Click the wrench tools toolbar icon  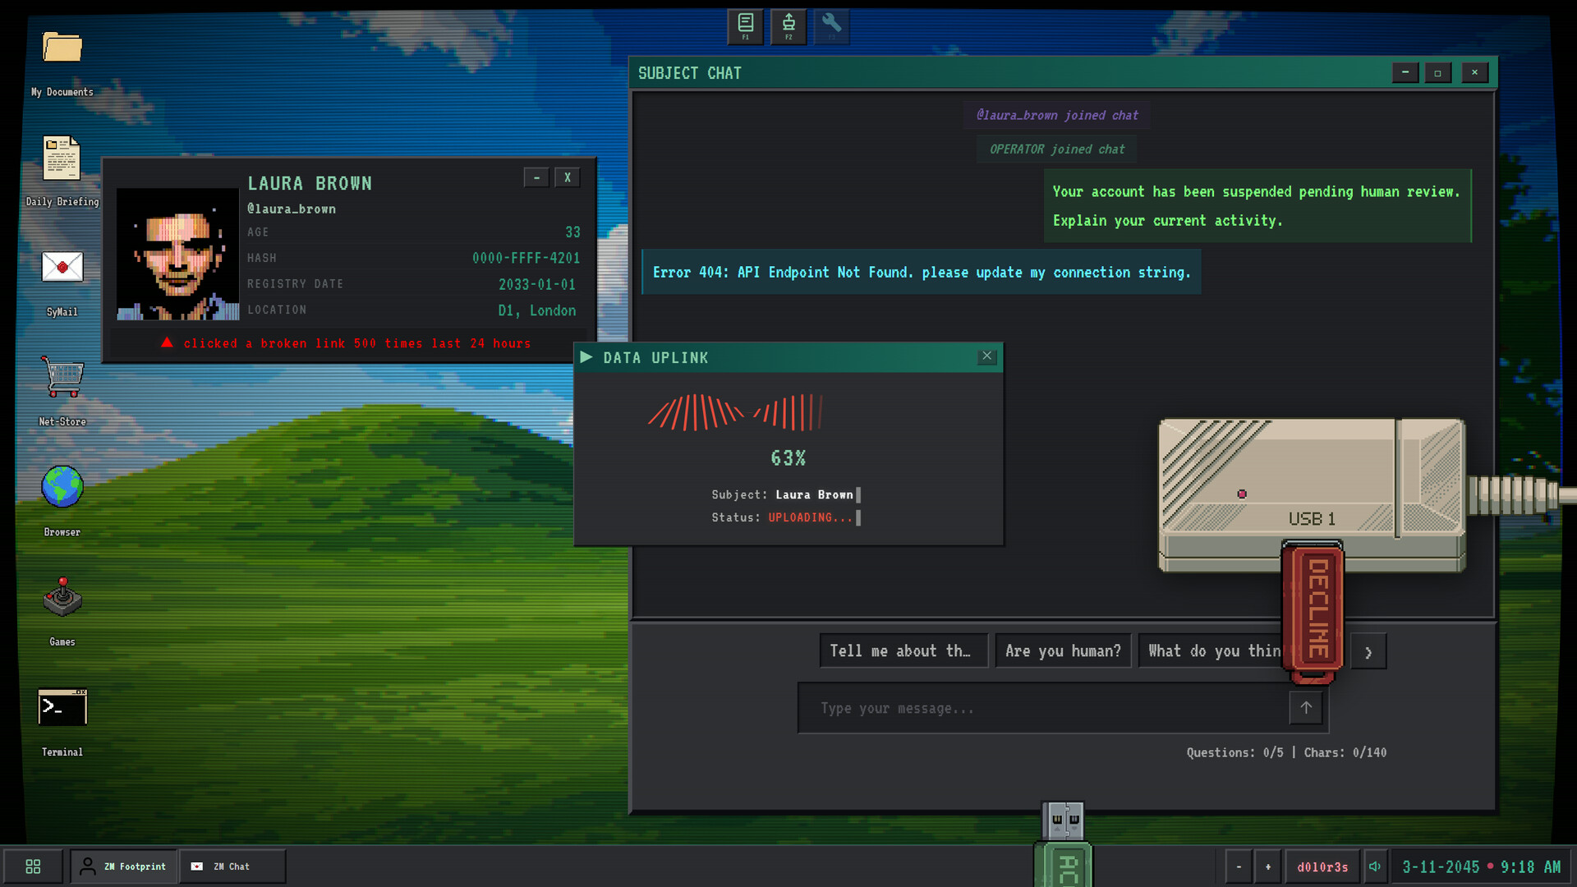pyautogui.click(x=831, y=26)
